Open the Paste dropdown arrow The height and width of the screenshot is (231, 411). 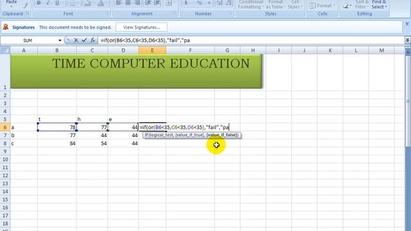(12, 6)
